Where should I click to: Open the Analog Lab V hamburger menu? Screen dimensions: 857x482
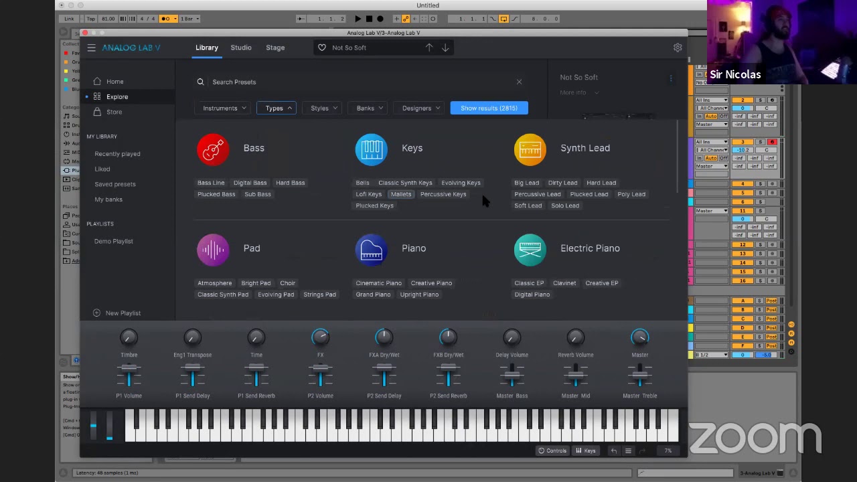pyautogui.click(x=91, y=48)
